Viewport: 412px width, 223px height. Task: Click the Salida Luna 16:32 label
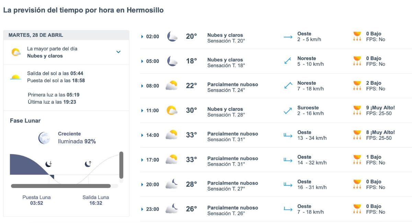click(95, 200)
